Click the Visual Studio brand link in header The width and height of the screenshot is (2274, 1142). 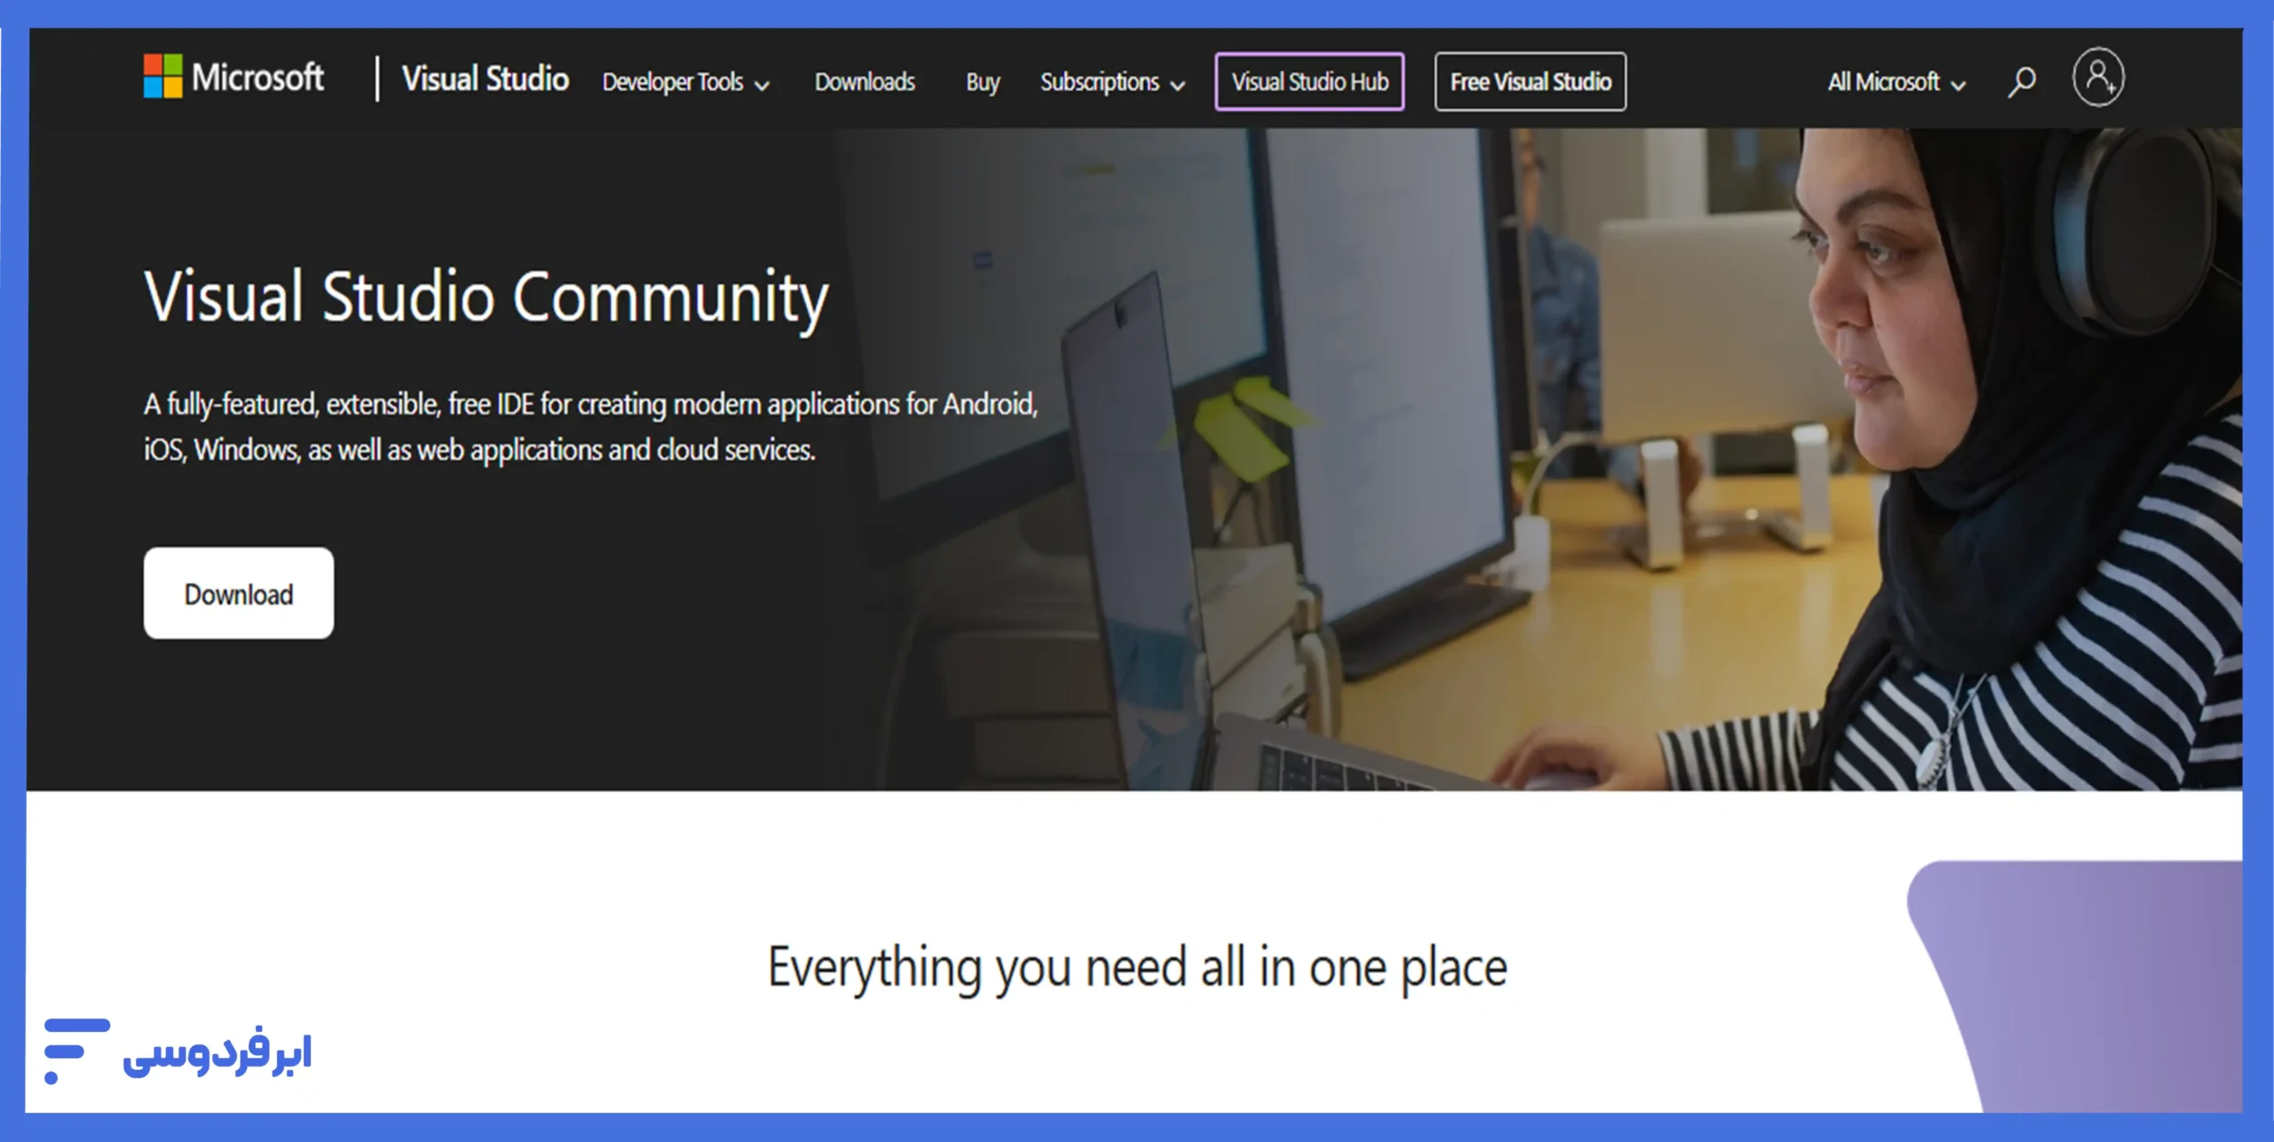click(x=485, y=79)
